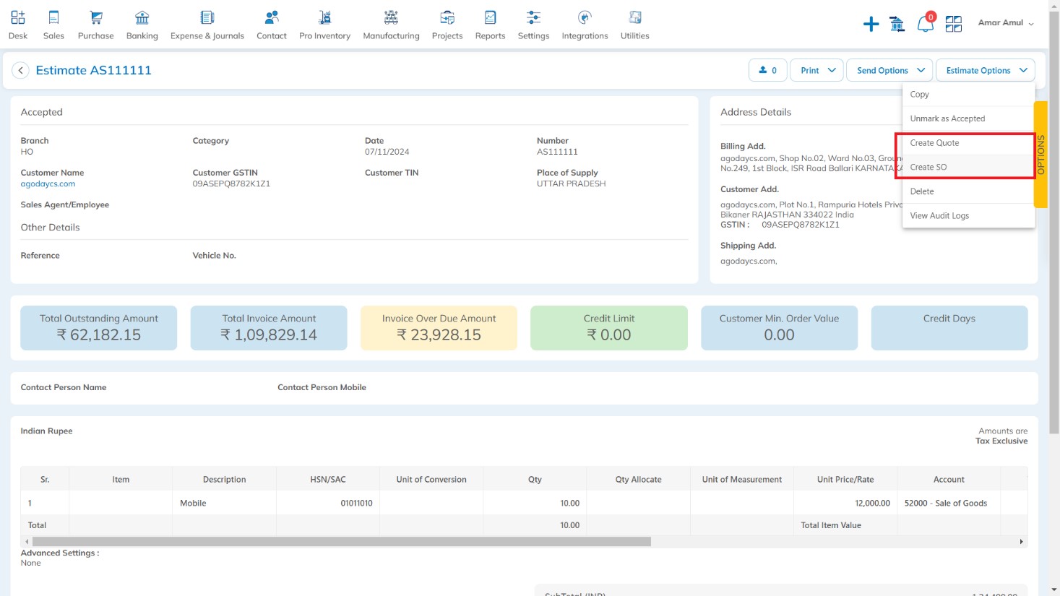Choose Create Quote from the menu
The image size is (1060, 596).
pyautogui.click(x=968, y=143)
